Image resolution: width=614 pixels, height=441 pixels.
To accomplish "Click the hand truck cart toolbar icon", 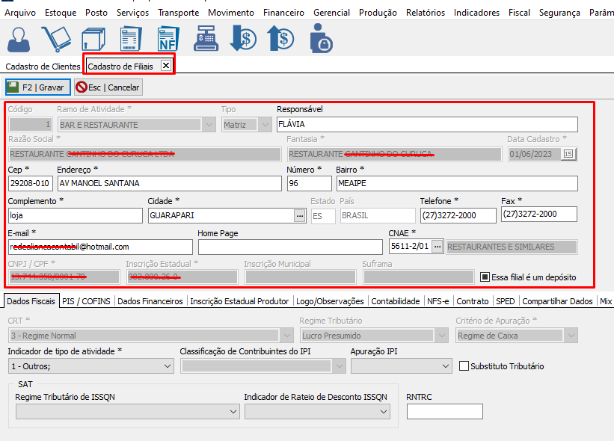I will click(55, 38).
